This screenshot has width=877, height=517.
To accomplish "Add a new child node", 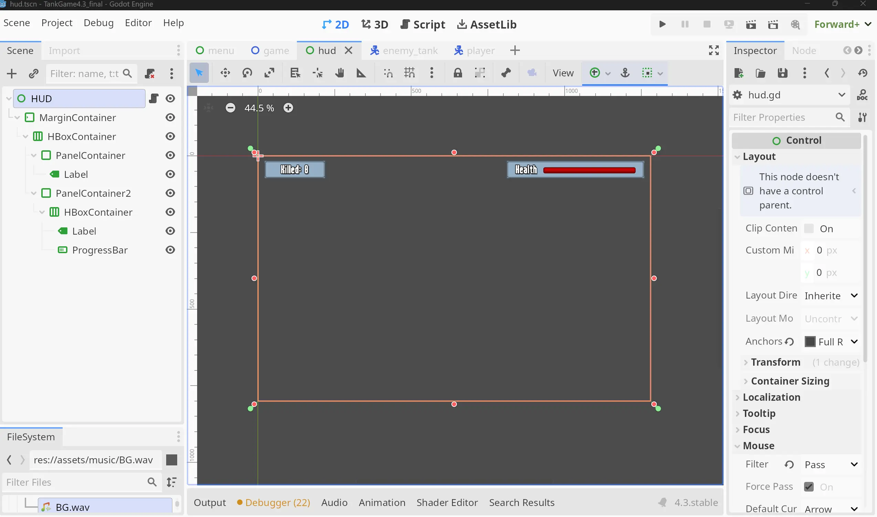I will pos(11,74).
